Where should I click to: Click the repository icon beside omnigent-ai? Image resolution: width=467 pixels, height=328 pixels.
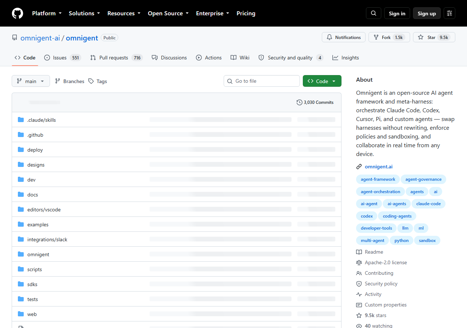[15, 38]
